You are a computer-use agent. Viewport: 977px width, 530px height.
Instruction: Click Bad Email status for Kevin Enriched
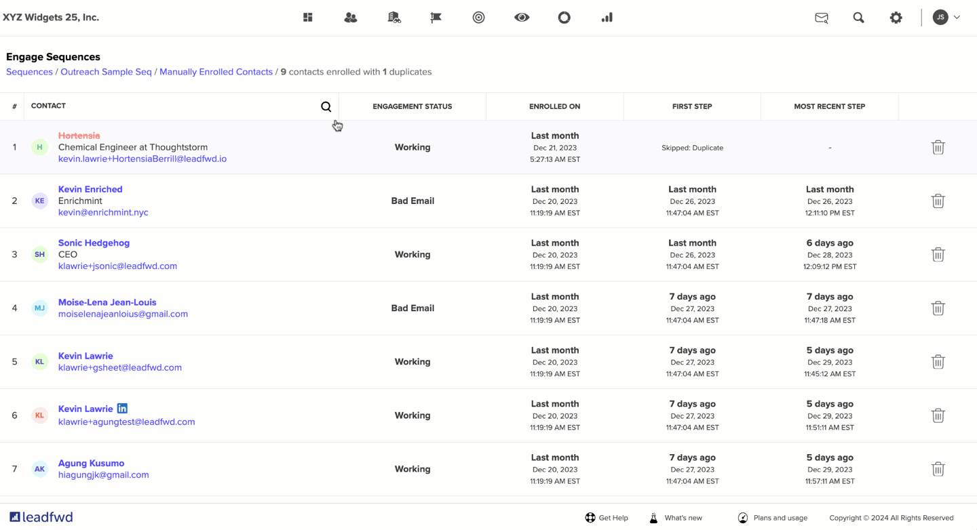tap(413, 201)
